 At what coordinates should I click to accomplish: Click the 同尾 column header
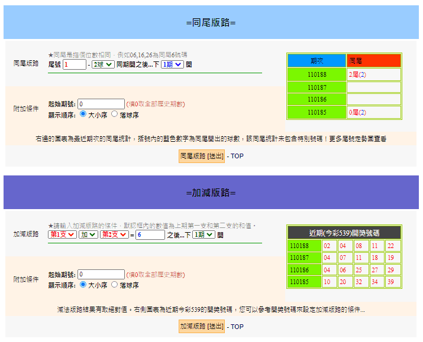point(374,61)
